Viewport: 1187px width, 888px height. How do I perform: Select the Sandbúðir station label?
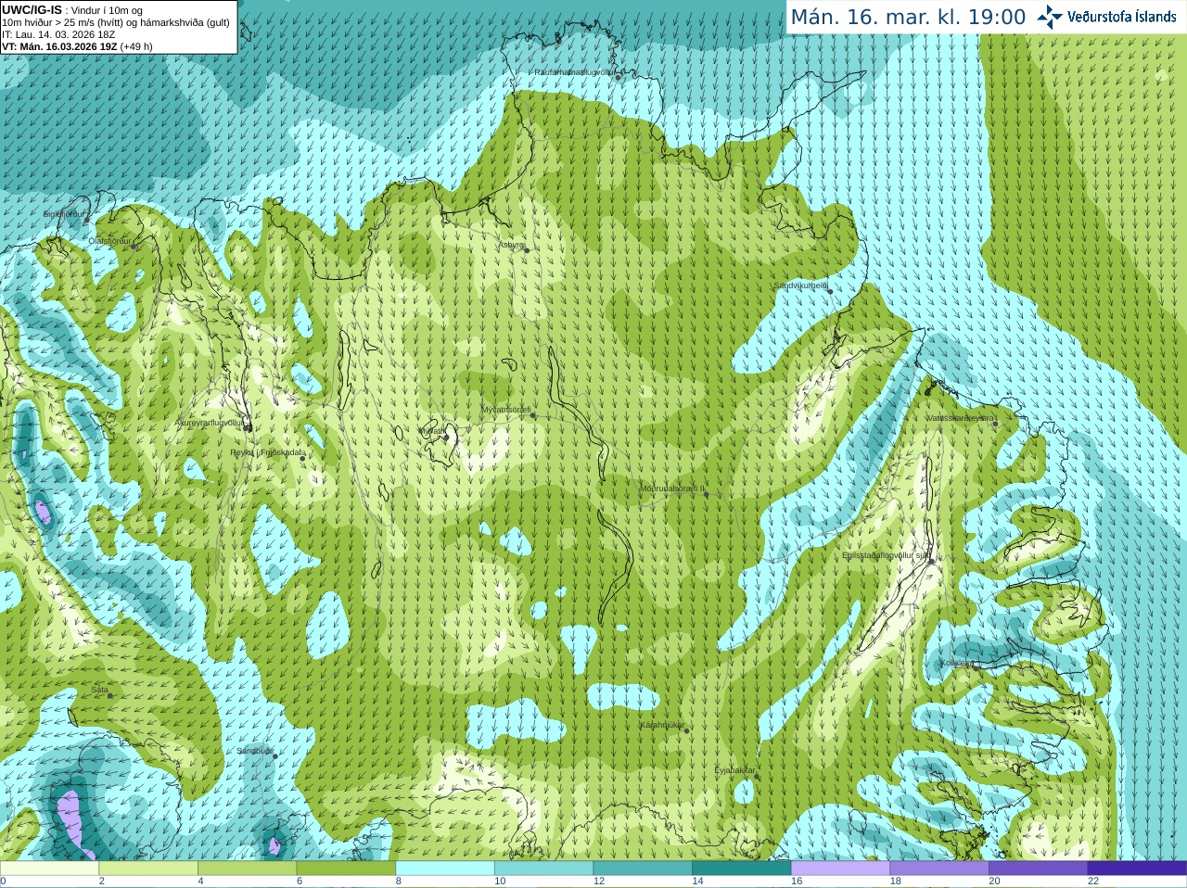pyautogui.click(x=254, y=751)
